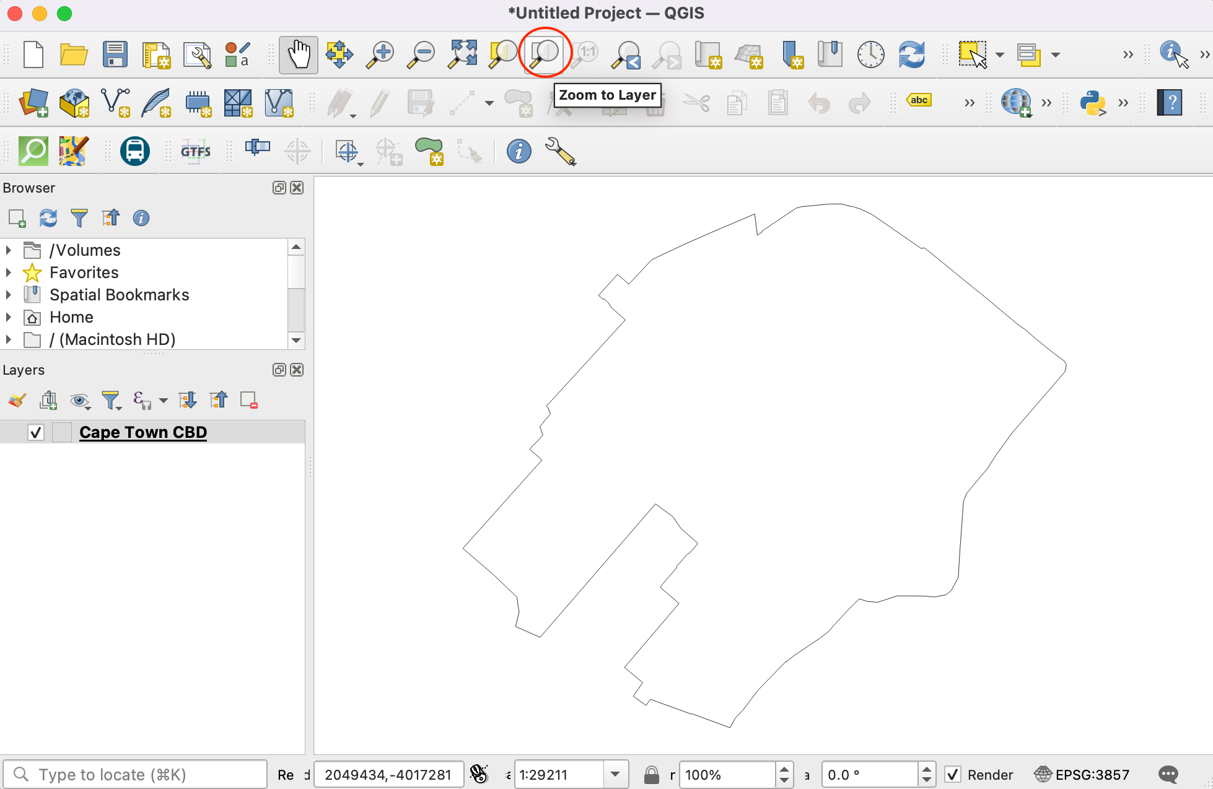Click the Zoom Full extent icon
Screen dimensions: 1213x789
coord(463,54)
